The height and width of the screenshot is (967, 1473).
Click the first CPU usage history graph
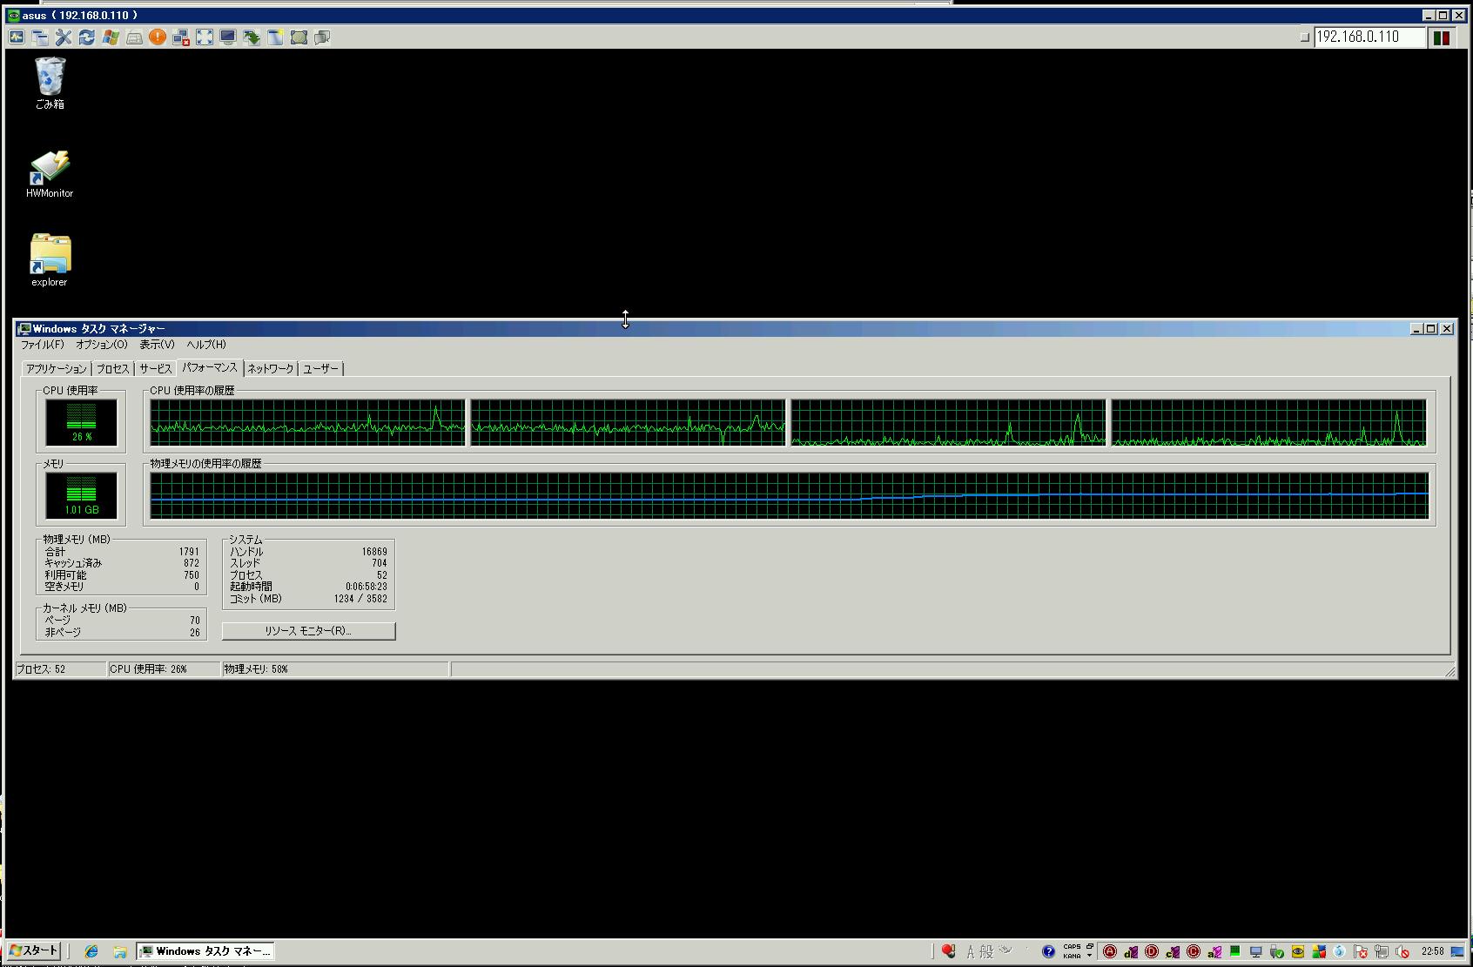coord(307,422)
